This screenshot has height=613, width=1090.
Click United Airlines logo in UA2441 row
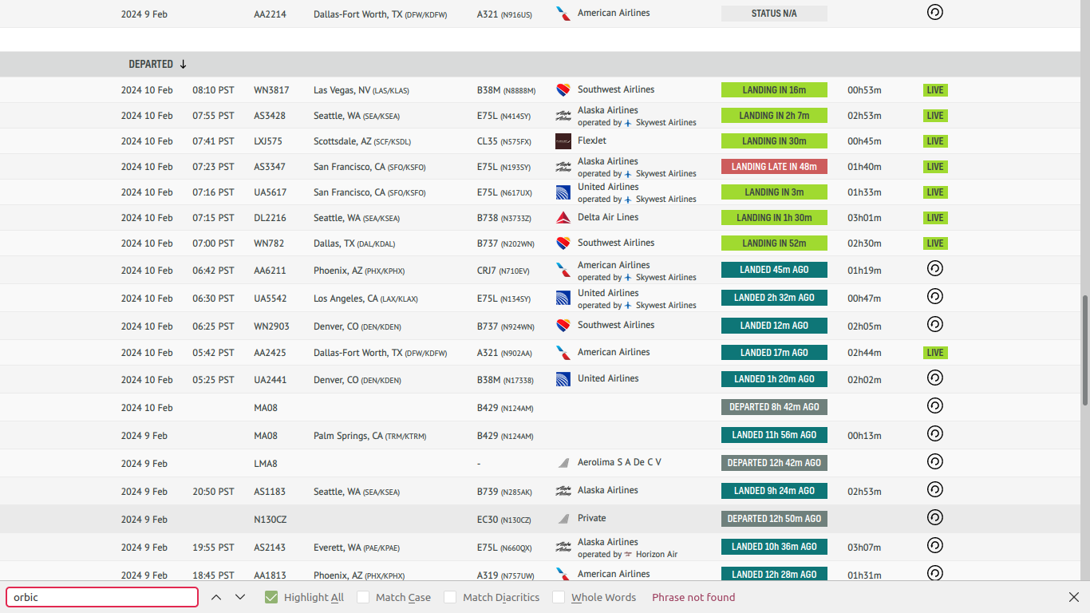563,379
